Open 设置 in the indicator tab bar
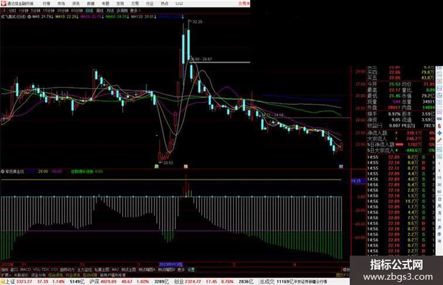Viewport: 443px width, 285px height. [191, 270]
